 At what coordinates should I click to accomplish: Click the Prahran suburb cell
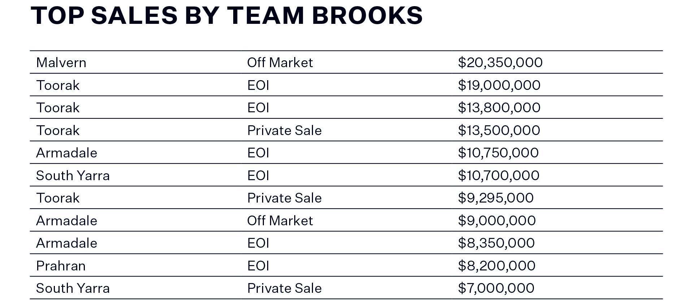61,266
